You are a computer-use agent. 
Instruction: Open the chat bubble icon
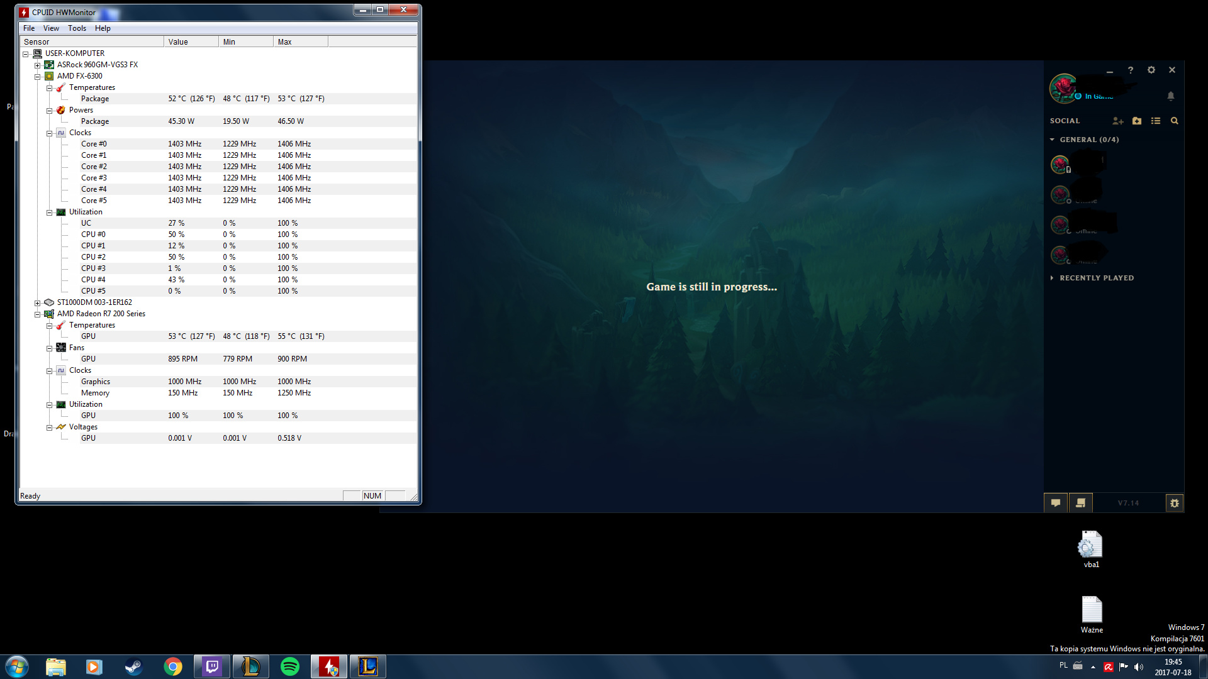point(1056,503)
